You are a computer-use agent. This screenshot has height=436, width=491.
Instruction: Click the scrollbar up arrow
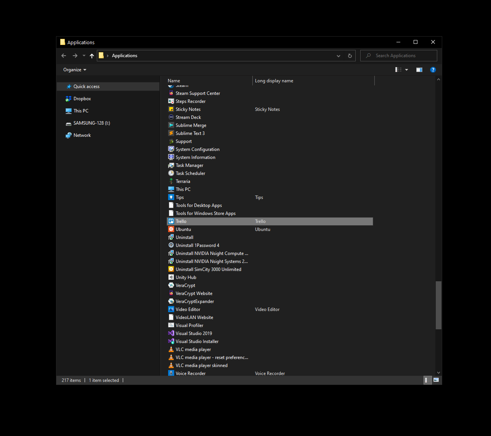pyautogui.click(x=438, y=79)
